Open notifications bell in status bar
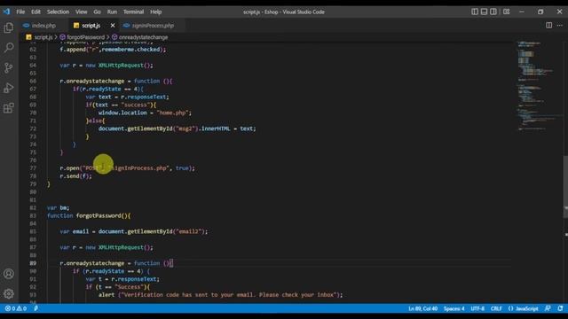The height and width of the screenshot is (319, 568). point(560,308)
